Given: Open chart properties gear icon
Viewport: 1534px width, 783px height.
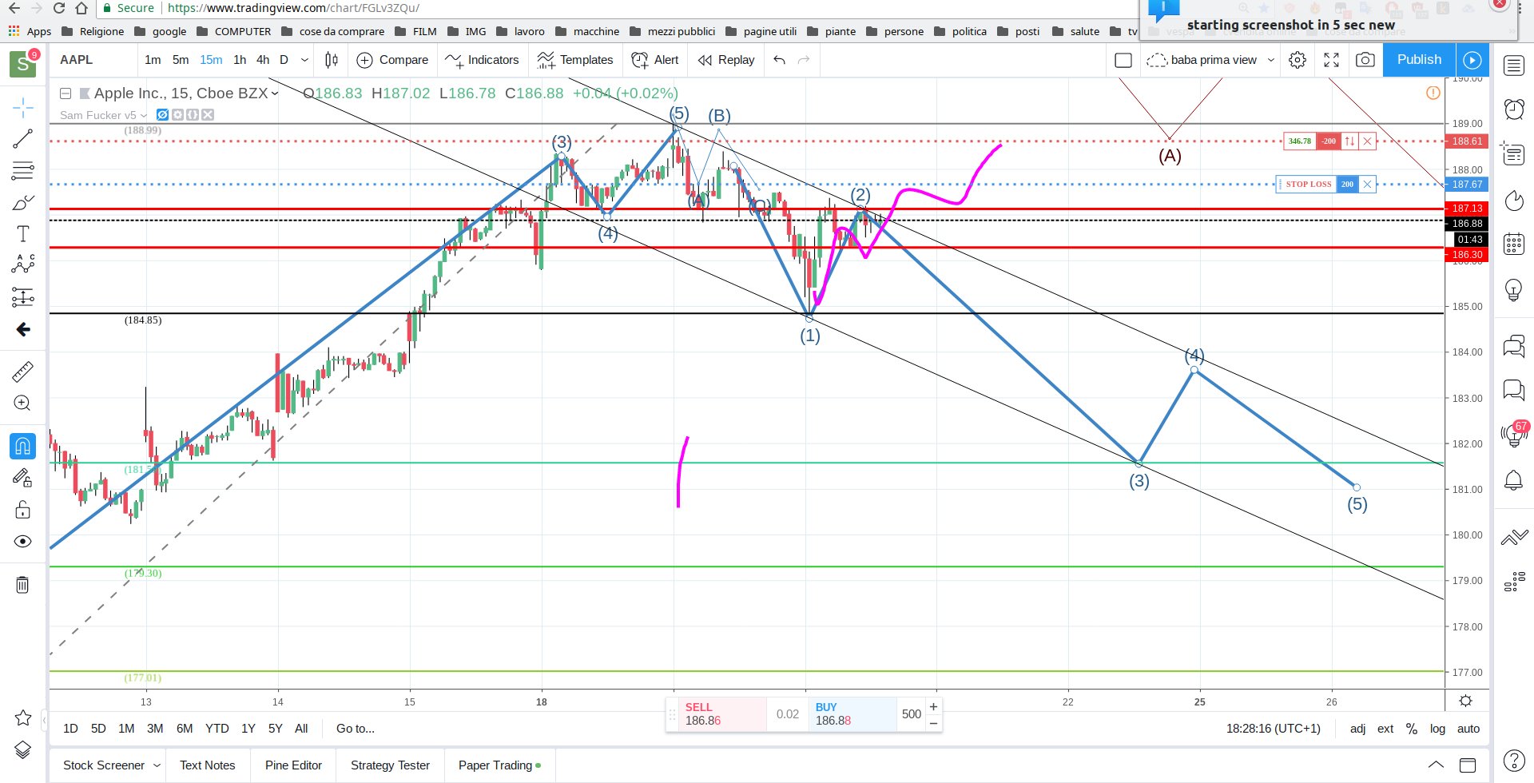Looking at the screenshot, I should 1298,60.
